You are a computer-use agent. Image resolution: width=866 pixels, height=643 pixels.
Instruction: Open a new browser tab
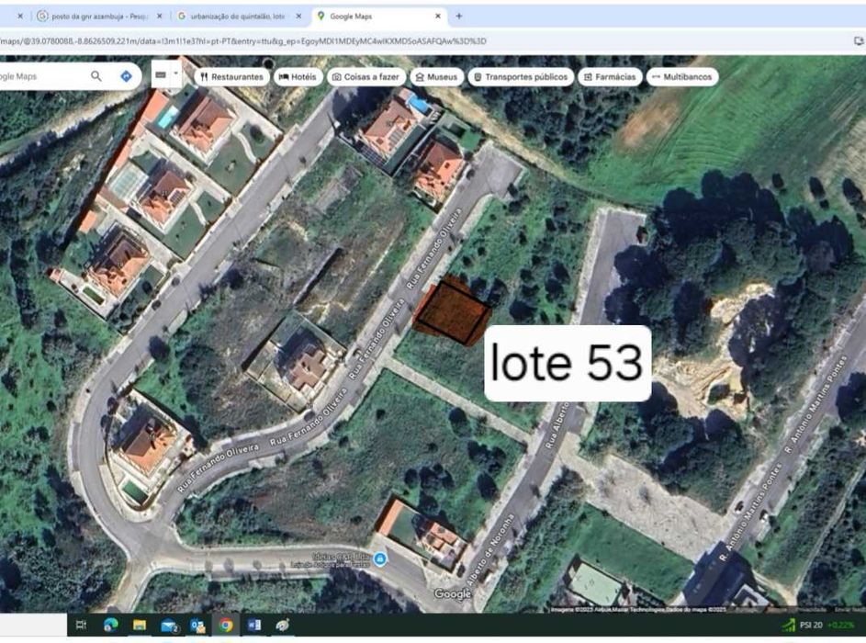[x=459, y=17]
